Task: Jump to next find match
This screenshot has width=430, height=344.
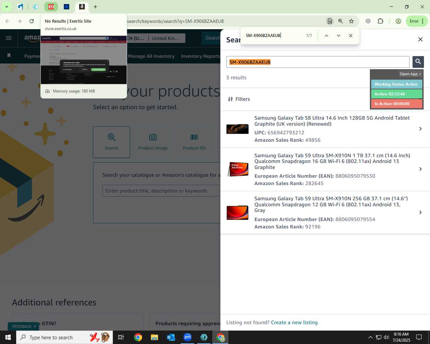Action: 339,35
